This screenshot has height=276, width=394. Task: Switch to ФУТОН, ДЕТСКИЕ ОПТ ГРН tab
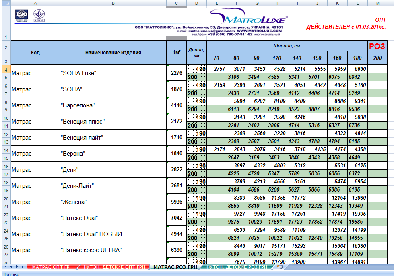(114, 267)
